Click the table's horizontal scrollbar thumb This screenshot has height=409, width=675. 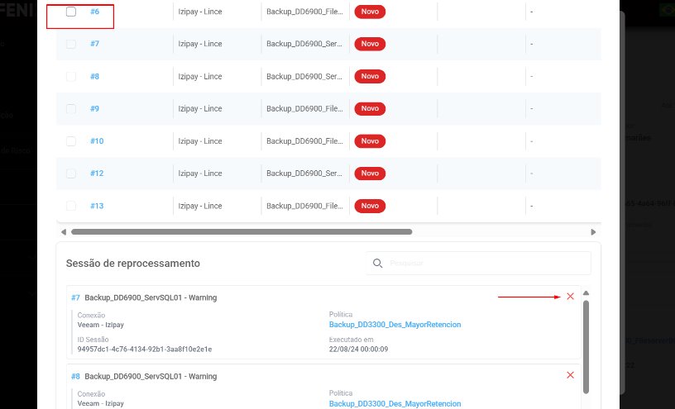[240, 232]
